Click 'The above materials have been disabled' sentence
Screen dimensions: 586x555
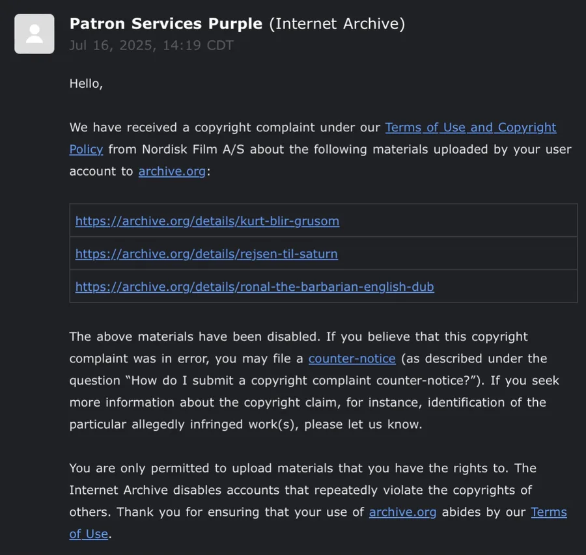[x=195, y=336]
